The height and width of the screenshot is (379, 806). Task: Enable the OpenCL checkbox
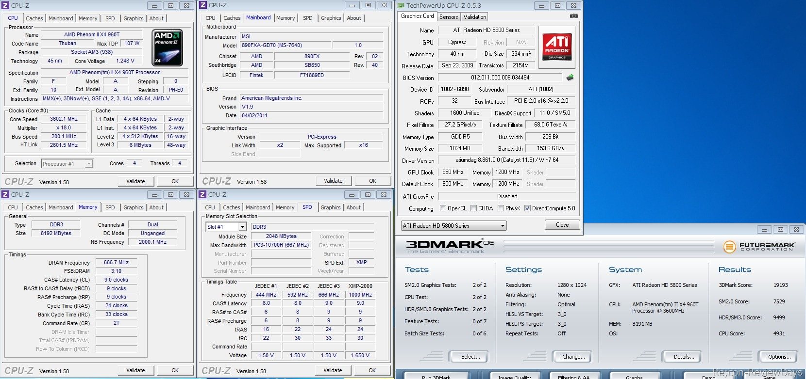pos(443,208)
